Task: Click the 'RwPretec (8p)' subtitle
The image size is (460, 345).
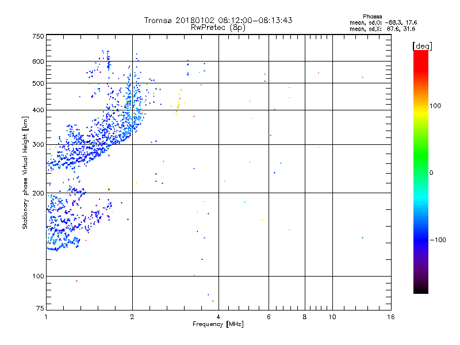Action: coord(218,28)
